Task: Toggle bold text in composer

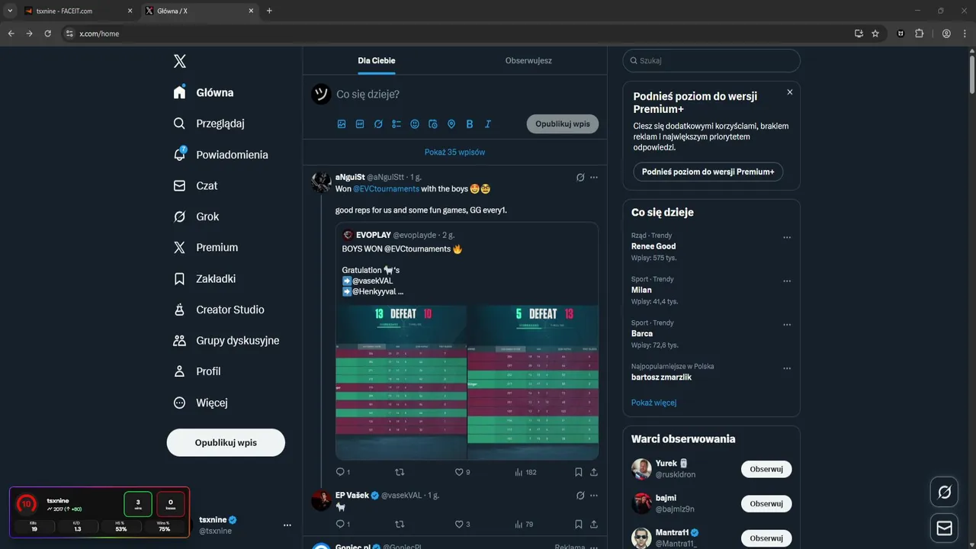Action: pos(470,124)
